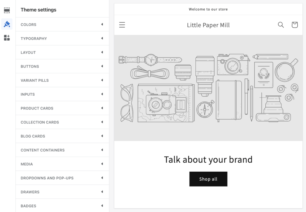The height and width of the screenshot is (212, 306).
Task: Expand the Colors arrow
Action: point(102,25)
